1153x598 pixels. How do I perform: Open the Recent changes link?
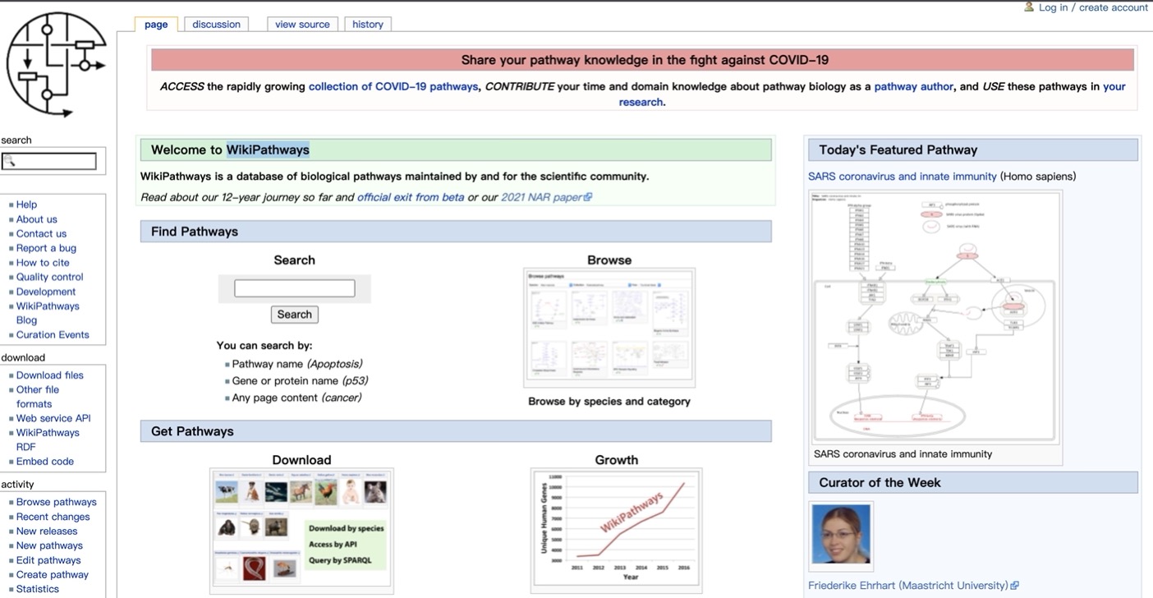[53, 517]
